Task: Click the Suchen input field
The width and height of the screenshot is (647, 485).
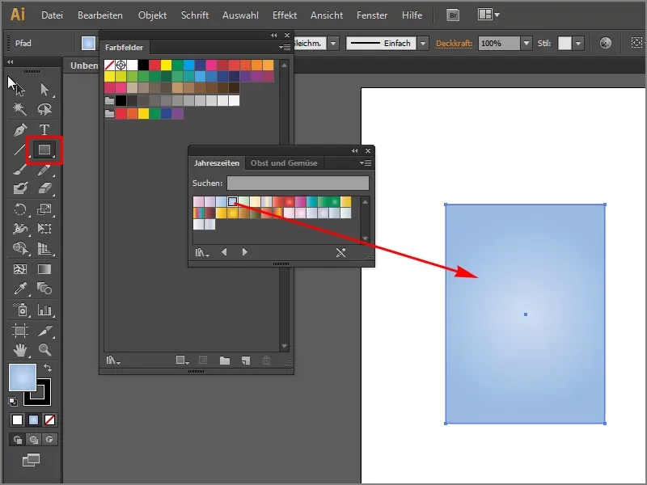Action: point(299,183)
